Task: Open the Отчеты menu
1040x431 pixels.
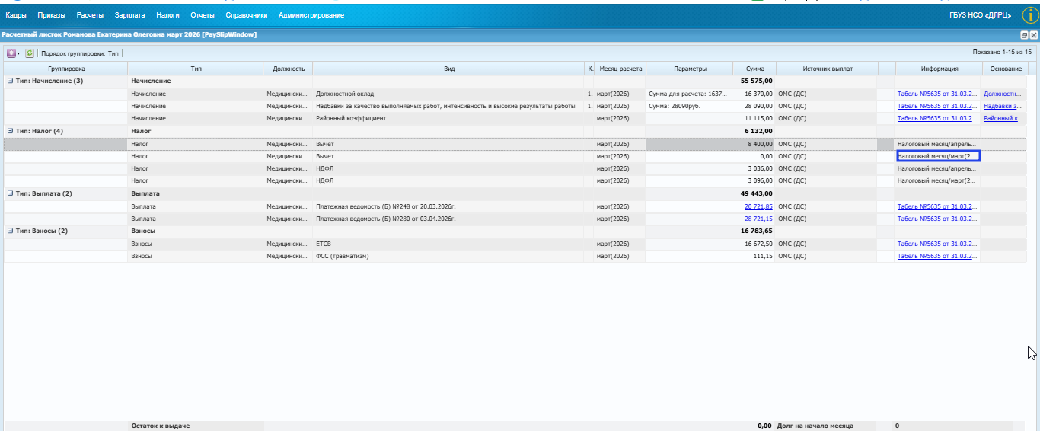Action: coord(203,15)
